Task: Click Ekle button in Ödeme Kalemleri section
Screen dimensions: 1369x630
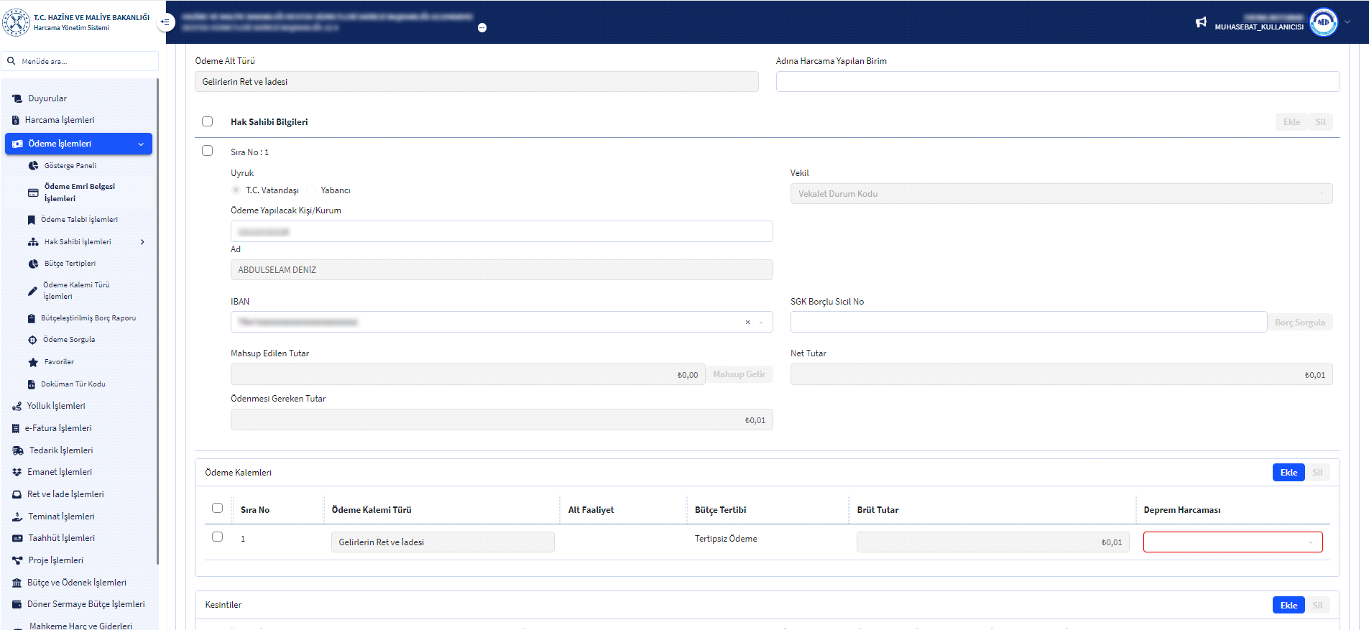Action: pos(1288,473)
